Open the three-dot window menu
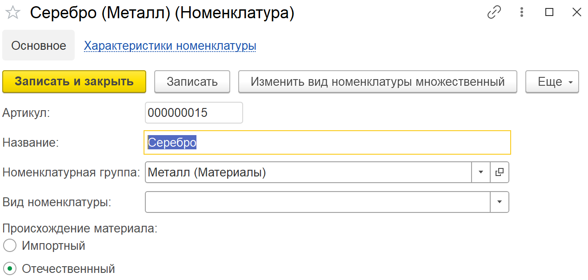 [x=522, y=12]
